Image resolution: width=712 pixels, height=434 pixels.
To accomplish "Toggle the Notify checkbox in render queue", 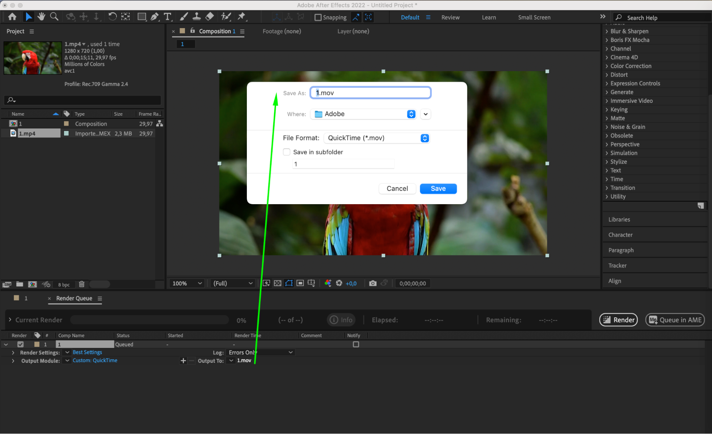I will (x=356, y=344).
